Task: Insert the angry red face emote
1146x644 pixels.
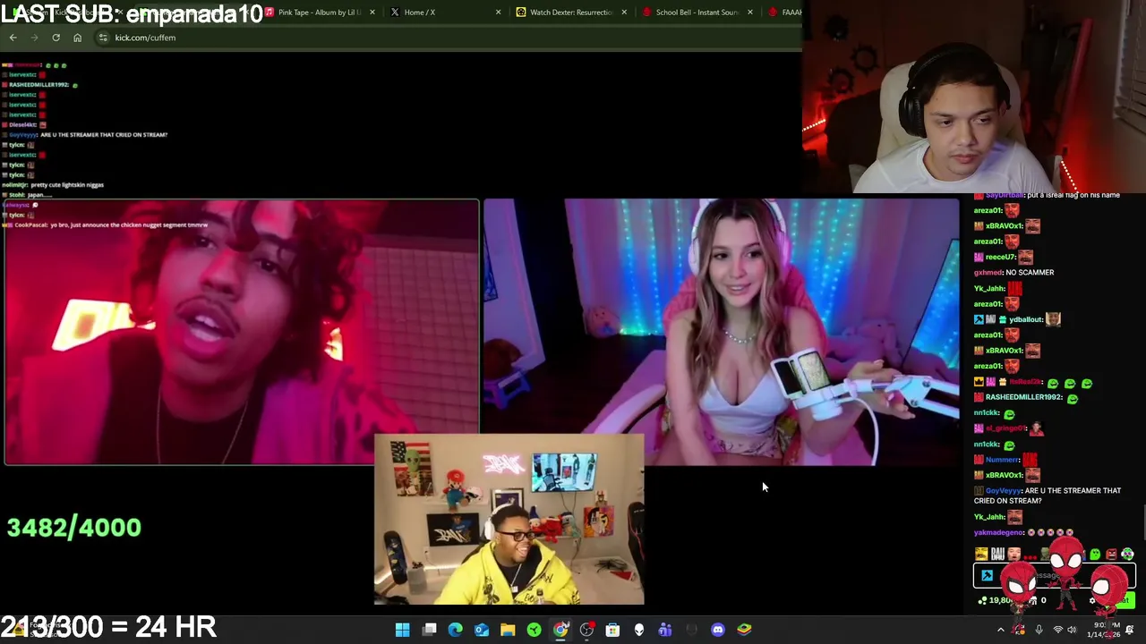Action: (1111, 555)
